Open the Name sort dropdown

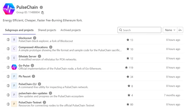point(170,30)
